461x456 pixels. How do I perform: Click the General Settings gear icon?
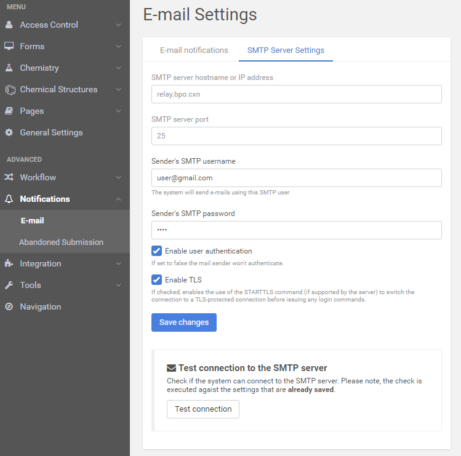pos(9,133)
